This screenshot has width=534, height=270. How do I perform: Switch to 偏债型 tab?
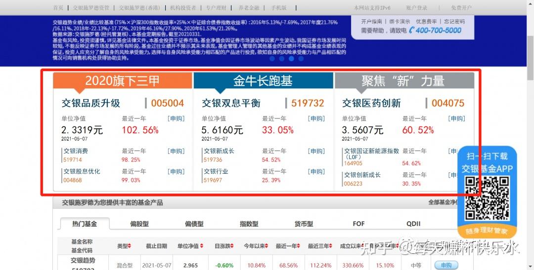(x=194, y=224)
